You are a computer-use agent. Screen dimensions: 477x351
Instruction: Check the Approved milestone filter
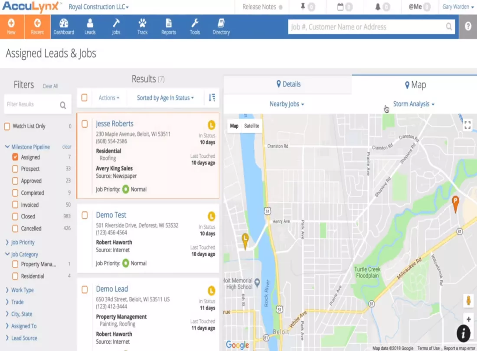[15, 181]
